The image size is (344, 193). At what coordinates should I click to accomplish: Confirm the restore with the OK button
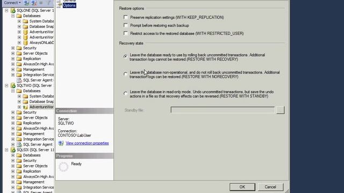242,187
